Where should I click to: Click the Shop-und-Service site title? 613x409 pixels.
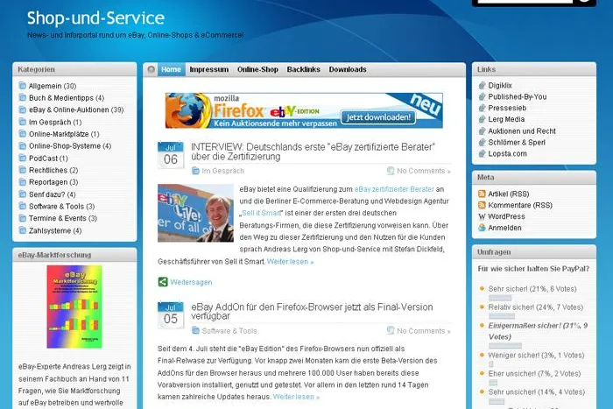pyautogui.click(x=95, y=18)
